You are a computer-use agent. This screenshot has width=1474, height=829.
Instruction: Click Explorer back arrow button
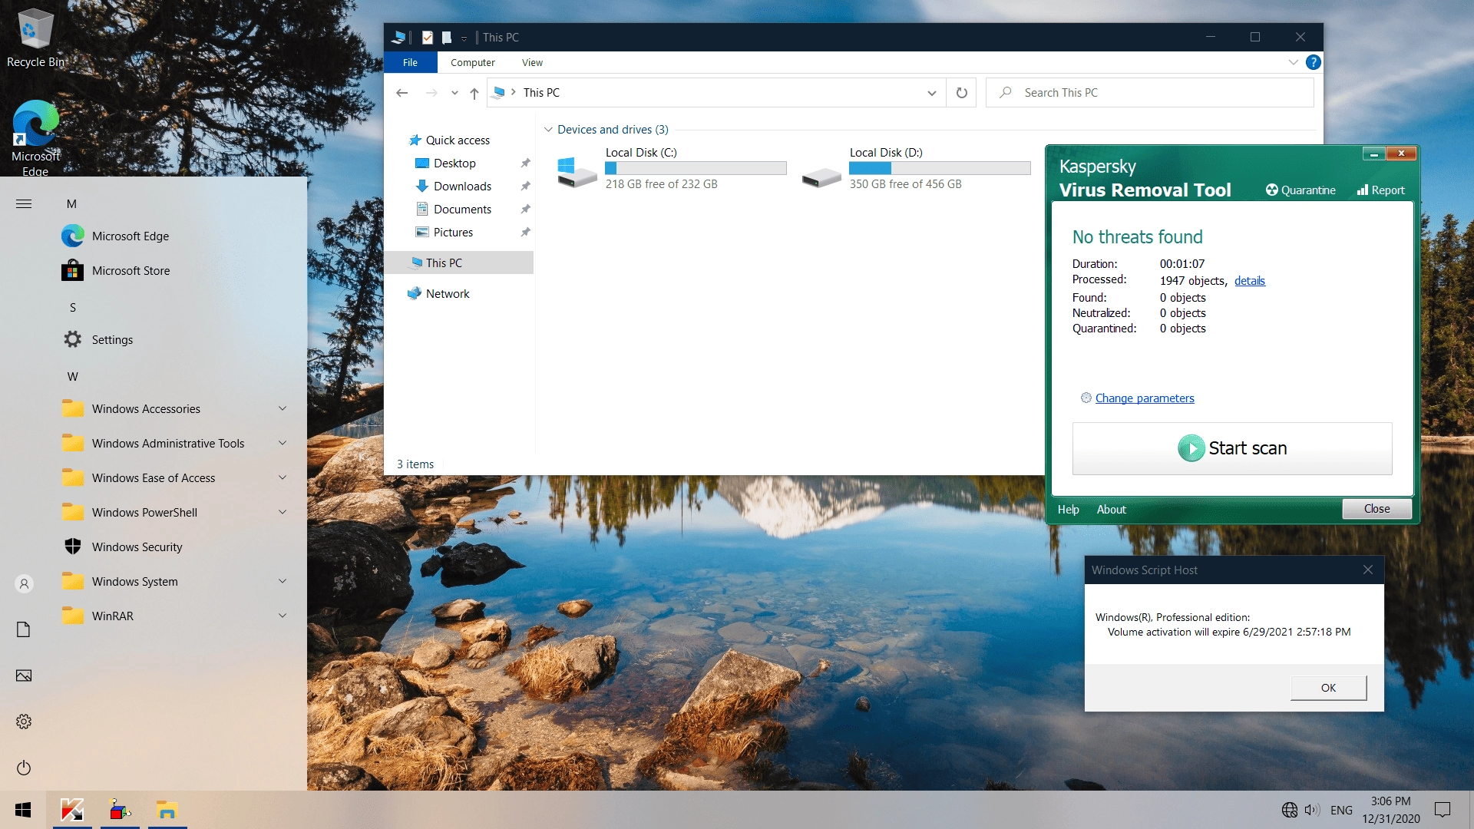click(402, 92)
